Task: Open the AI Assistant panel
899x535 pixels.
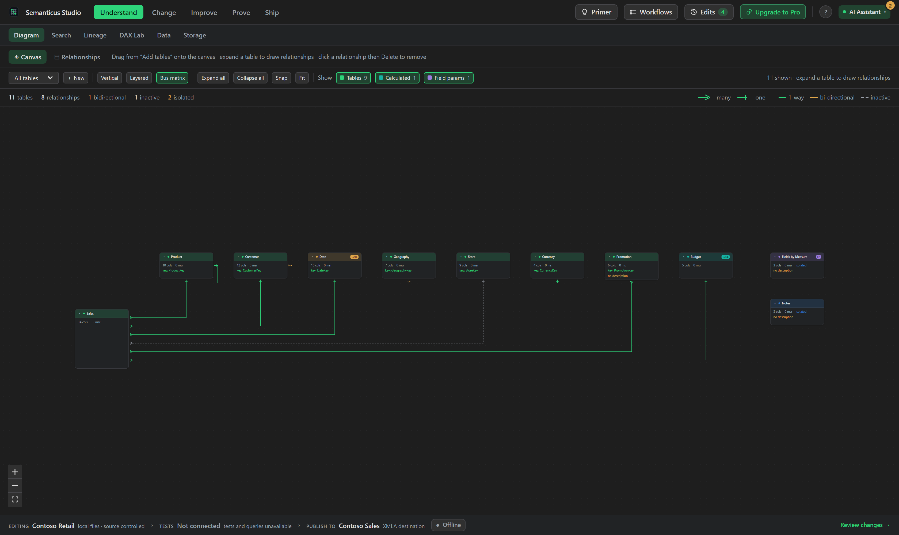Action: 864,12
